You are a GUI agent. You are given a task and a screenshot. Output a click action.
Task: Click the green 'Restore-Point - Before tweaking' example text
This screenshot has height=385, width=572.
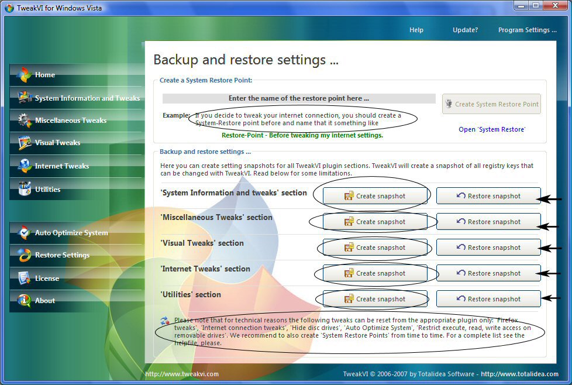pyautogui.click(x=302, y=135)
